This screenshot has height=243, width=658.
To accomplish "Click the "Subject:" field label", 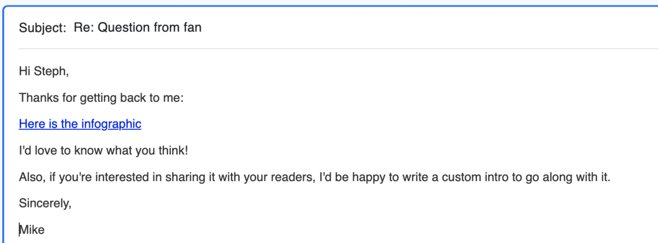I will click(x=43, y=27).
